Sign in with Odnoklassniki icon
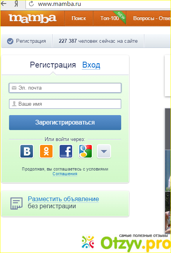Image resolution: width=171 pixels, height=253 pixels. (46, 151)
